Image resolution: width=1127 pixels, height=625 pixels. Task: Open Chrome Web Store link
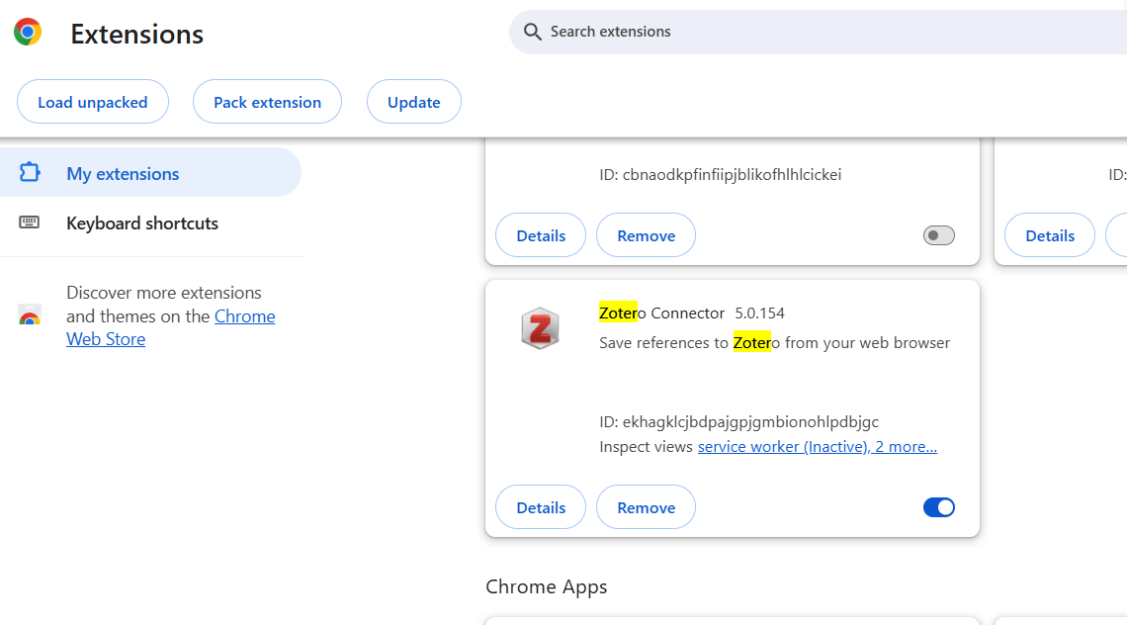click(171, 327)
